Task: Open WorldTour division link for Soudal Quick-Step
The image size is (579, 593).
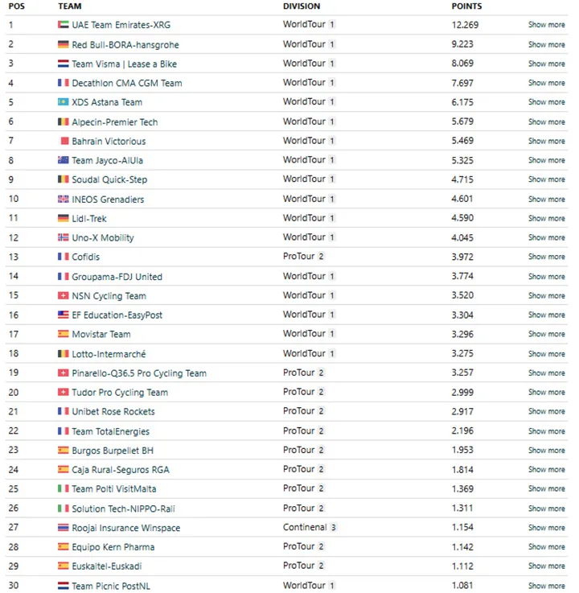Action: click(x=304, y=179)
